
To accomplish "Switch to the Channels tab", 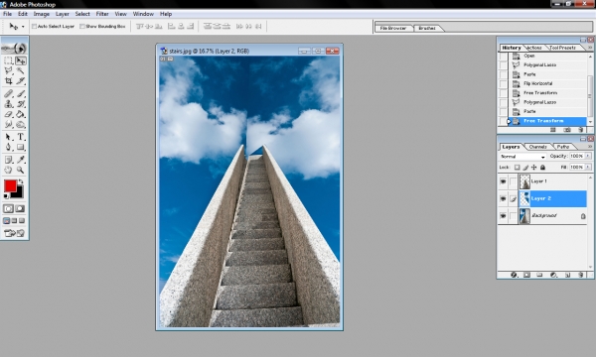I will tap(537, 147).
